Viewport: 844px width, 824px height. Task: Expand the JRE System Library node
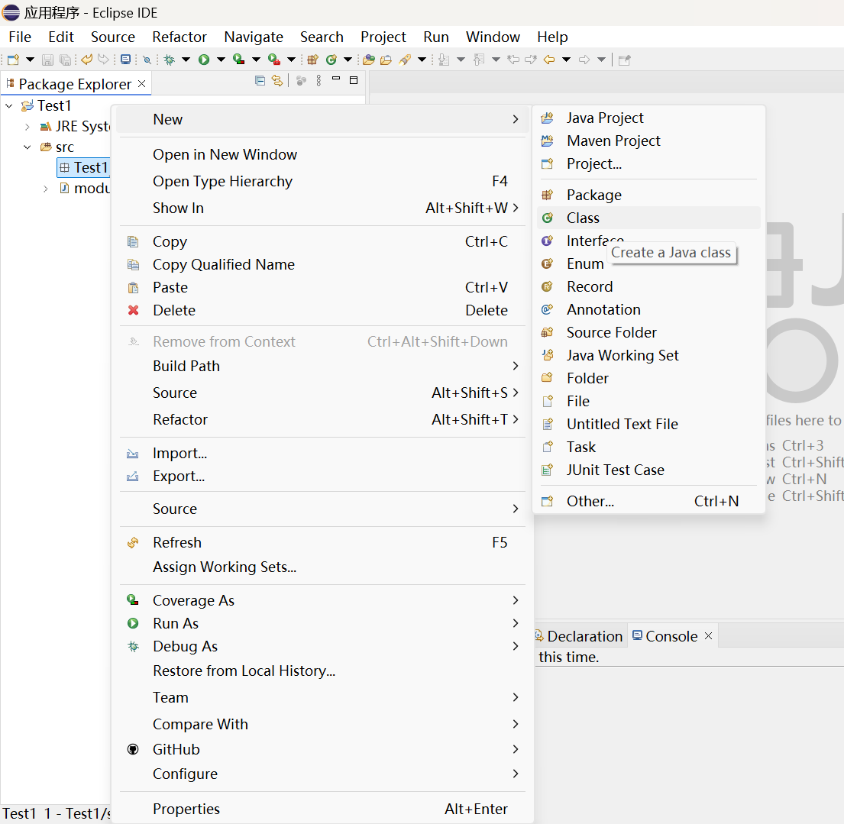coord(27,127)
